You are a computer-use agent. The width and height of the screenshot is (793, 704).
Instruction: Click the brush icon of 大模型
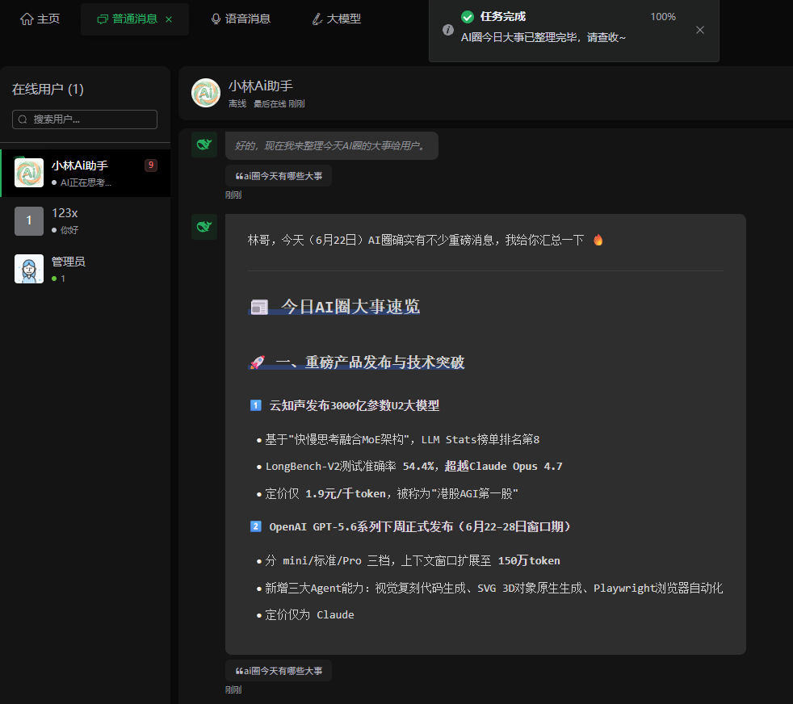click(317, 19)
